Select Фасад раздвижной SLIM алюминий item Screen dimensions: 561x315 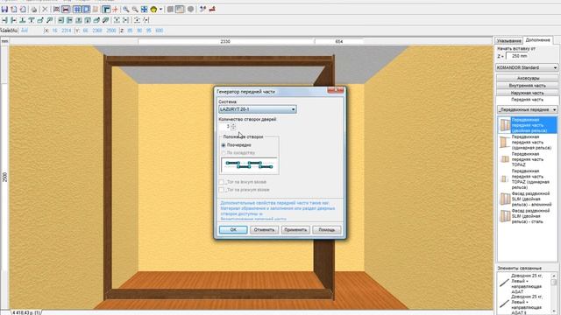click(x=528, y=199)
